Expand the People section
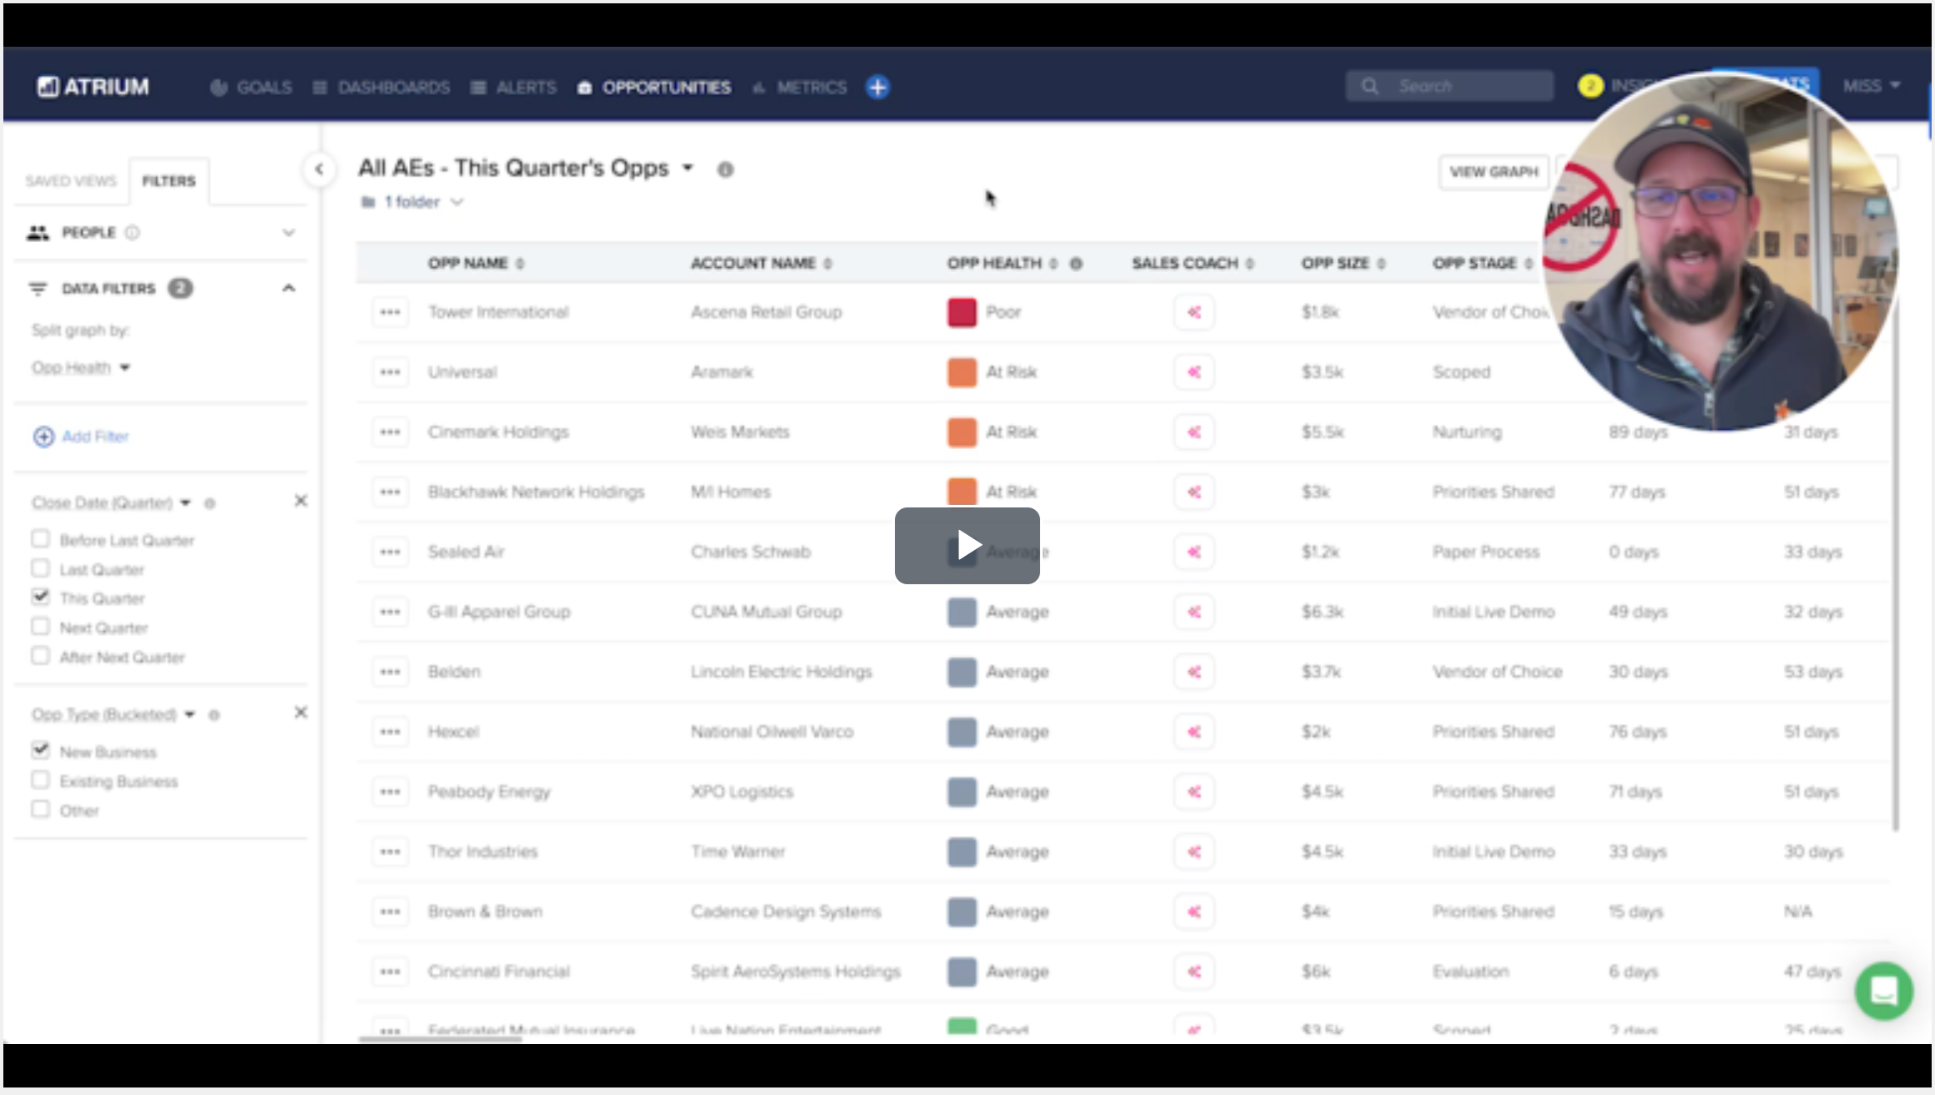 (289, 233)
